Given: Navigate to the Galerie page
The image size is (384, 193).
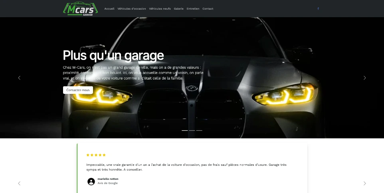Looking at the screenshot, I should point(178,8).
